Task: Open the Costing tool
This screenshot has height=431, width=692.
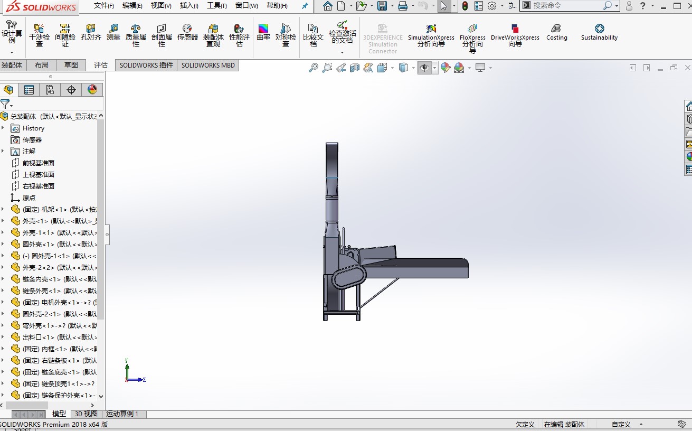Action: point(556,32)
